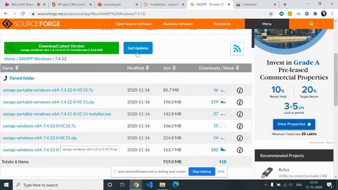Open info icon for the 163.7 MB row
This screenshot has width=338, height=190.
point(240,150)
